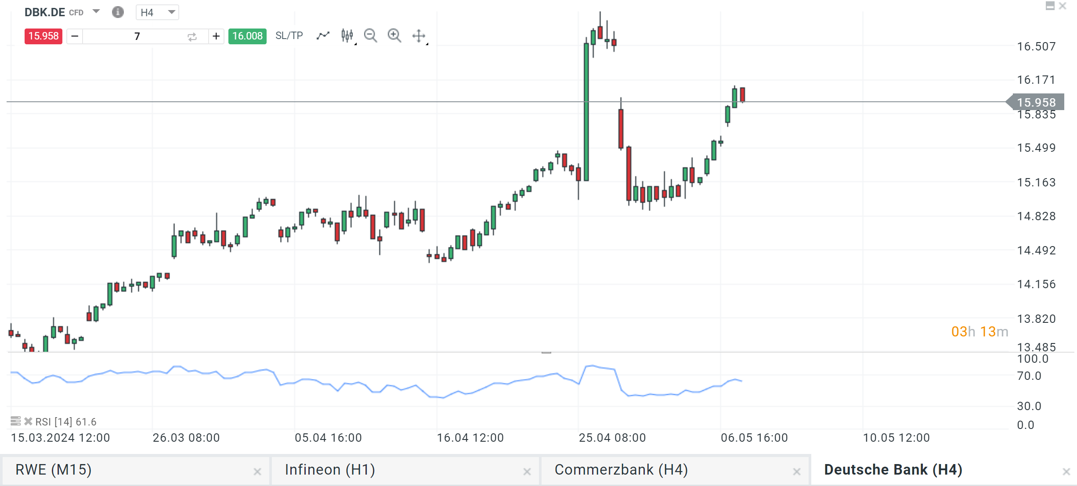Close the RWE (M15) chart tab
Image resolution: width=1077 pixels, height=486 pixels.
pyautogui.click(x=257, y=472)
